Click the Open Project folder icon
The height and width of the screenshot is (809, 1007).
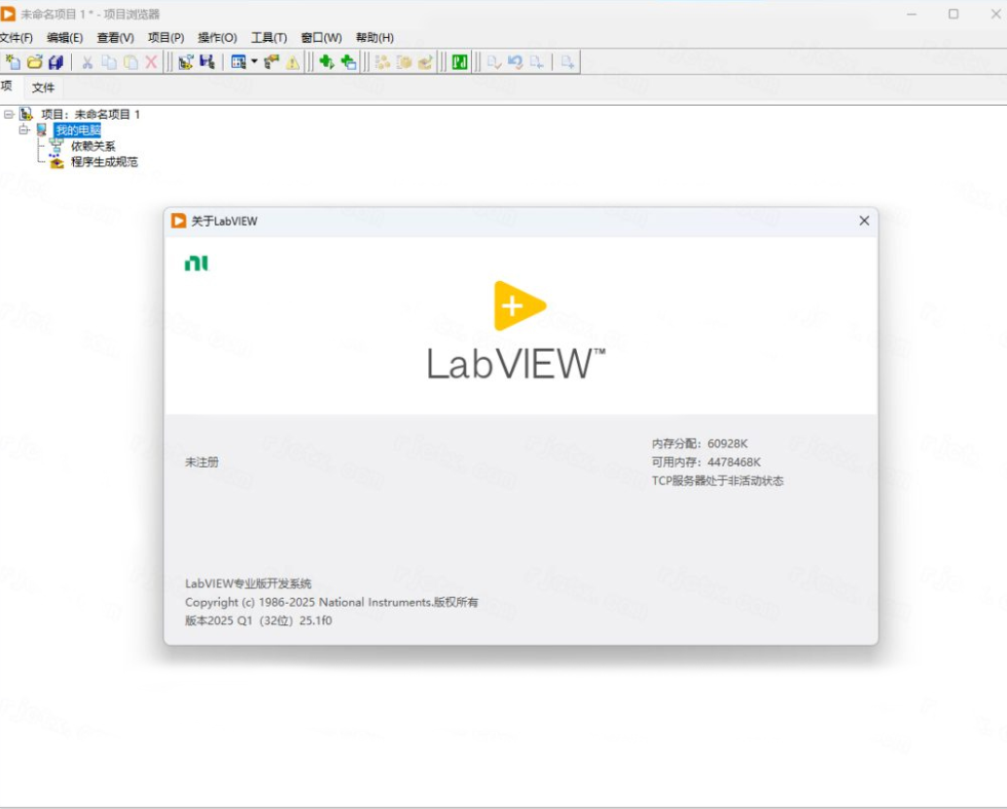(x=34, y=62)
